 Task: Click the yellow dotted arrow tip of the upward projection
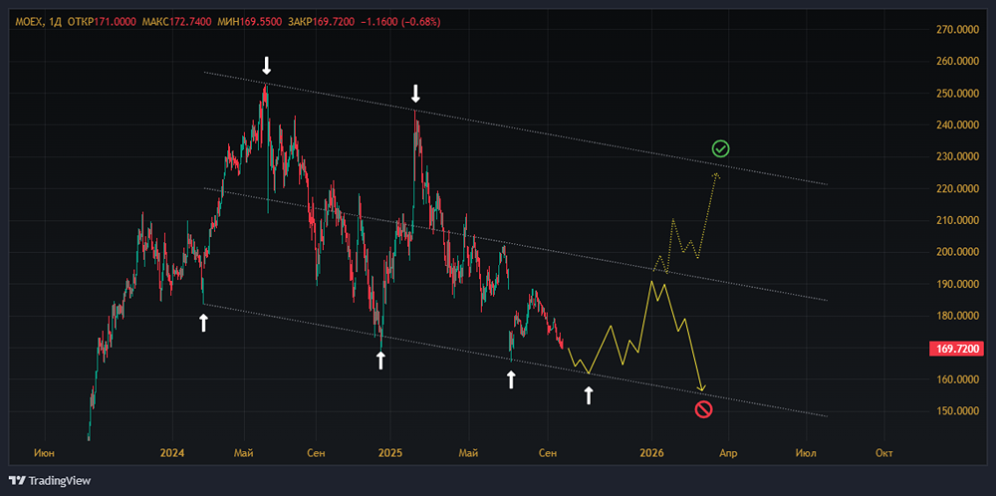(x=716, y=175)
